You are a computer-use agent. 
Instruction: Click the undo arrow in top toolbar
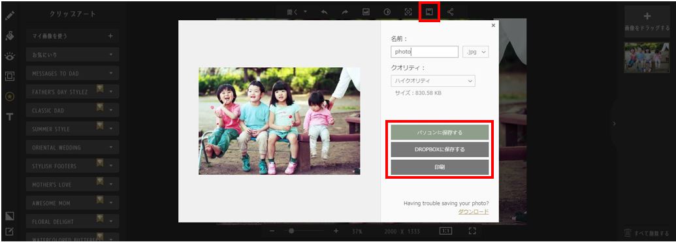click(324, 12)
